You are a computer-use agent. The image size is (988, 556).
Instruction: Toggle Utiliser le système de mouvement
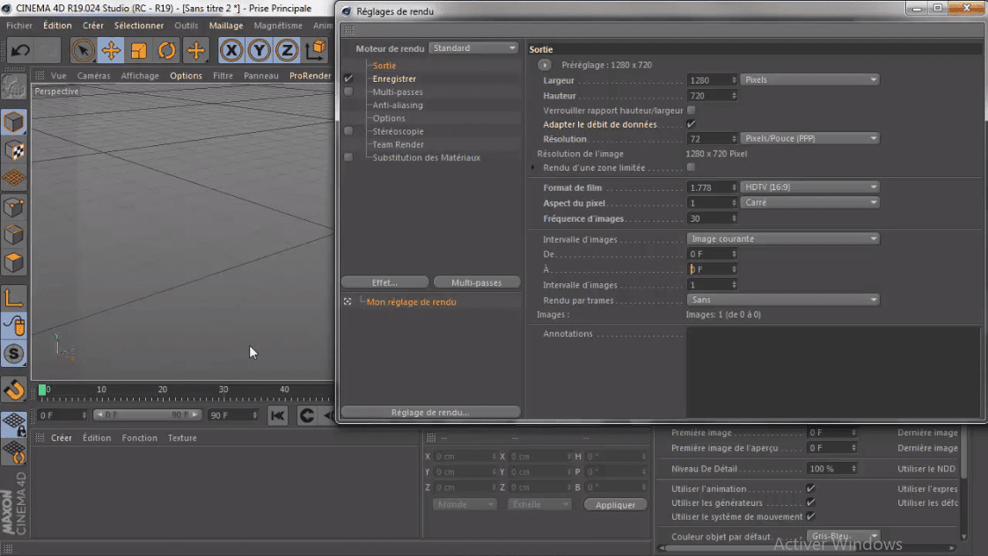pyautogui.click(x=811, y=516)
